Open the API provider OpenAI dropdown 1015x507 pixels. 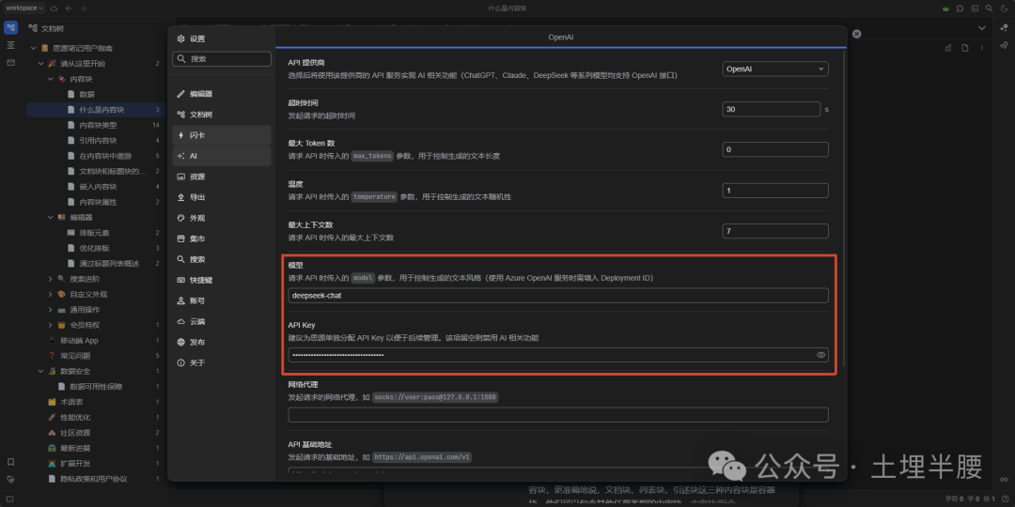point(774,69)
